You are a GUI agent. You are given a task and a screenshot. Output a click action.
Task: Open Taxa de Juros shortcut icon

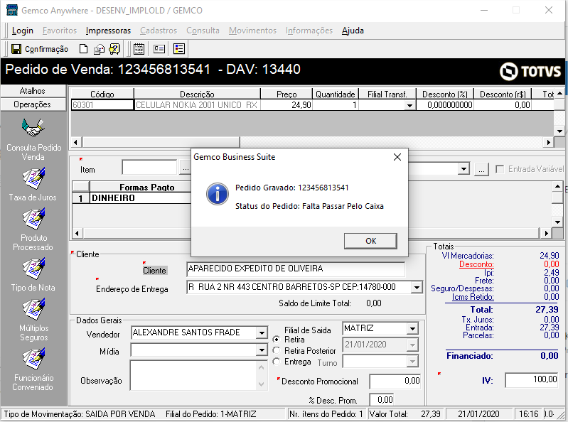33,178
